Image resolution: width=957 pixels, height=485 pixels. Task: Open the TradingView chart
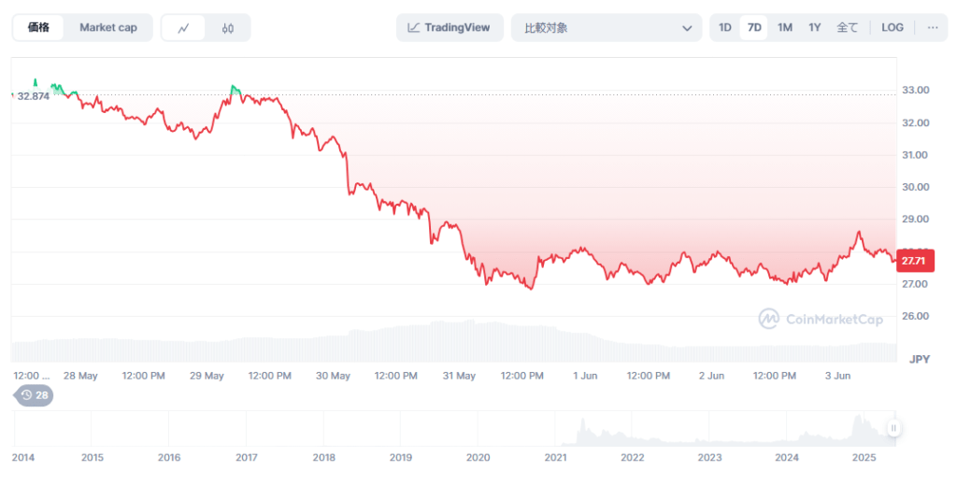(450, 28)
